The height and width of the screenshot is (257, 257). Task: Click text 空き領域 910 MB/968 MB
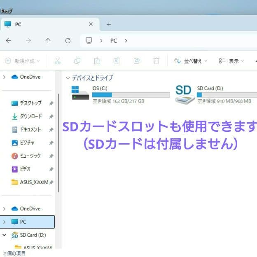(x=224, y=101)
